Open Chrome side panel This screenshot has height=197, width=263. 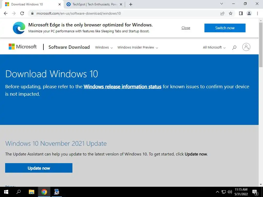(x=241, y=13)
